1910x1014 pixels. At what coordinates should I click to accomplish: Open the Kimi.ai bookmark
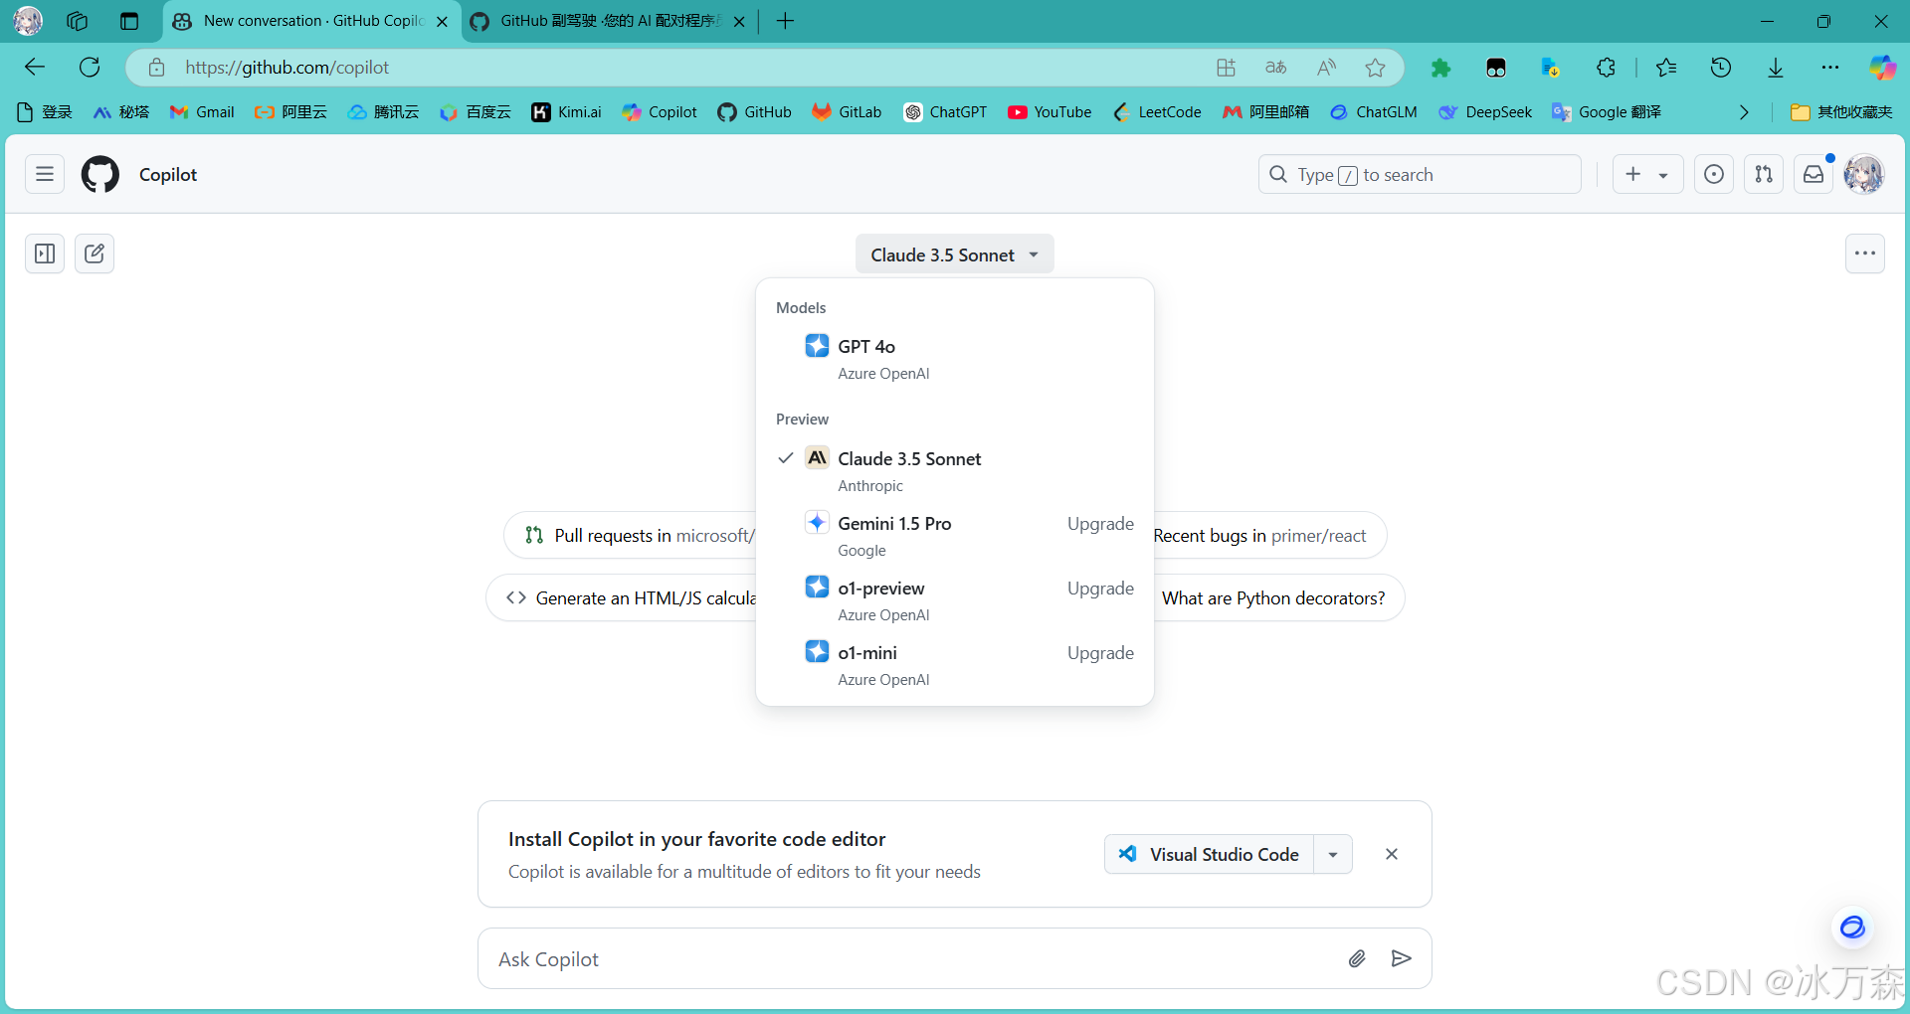(x=567, y=112)
